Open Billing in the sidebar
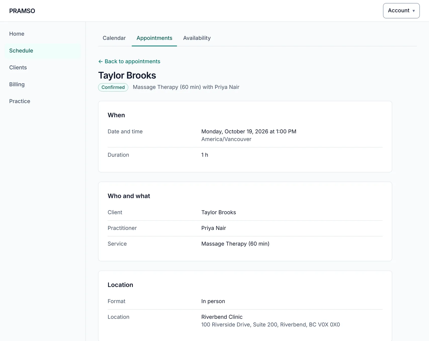429x341 pixels. point(42,84)
